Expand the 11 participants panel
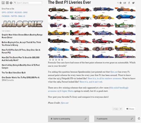Screen dimensions: 141x123 132,119
